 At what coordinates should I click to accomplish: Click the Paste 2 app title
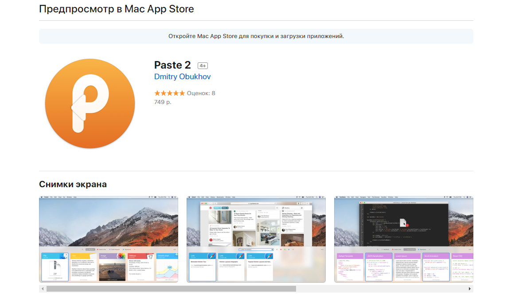(x=172, y=65)
